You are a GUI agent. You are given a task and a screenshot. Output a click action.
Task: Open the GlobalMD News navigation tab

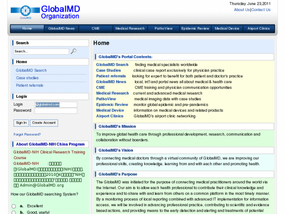point(61,29)
